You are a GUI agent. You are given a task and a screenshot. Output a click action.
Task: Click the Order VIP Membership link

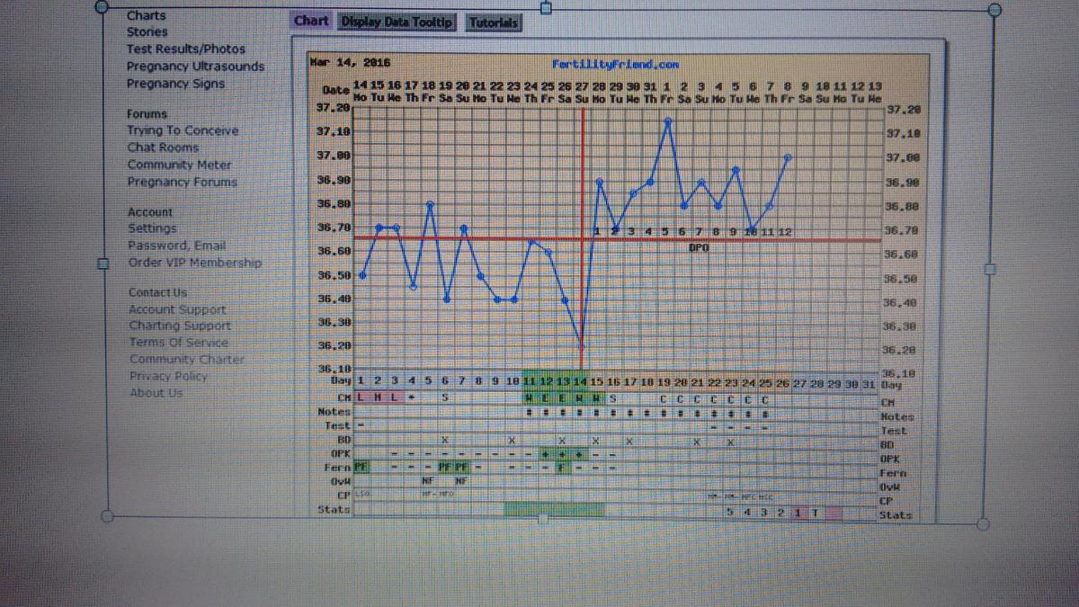click(x=194, y=263)
